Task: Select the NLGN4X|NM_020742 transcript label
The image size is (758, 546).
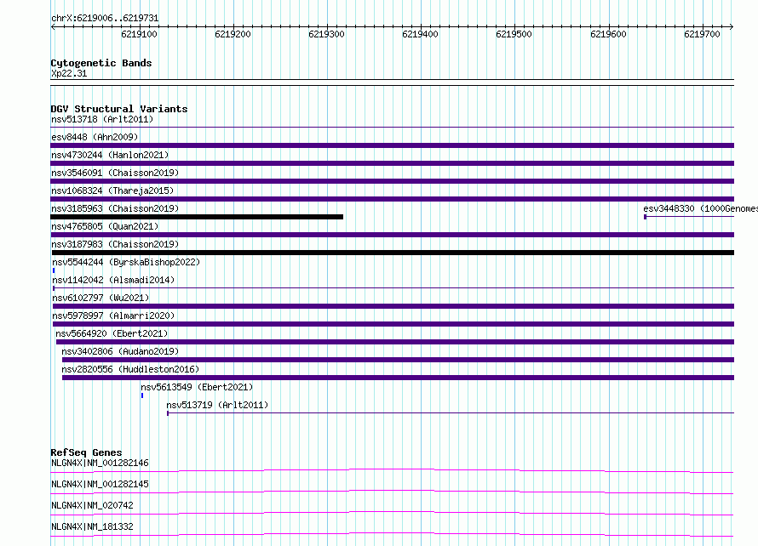Action: click(92, 505)
